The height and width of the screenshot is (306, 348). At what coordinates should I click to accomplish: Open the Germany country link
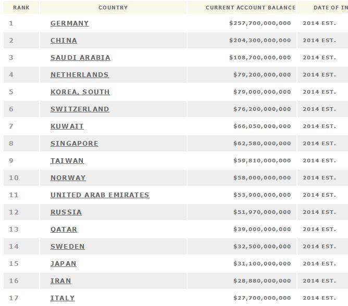point(70,23)
